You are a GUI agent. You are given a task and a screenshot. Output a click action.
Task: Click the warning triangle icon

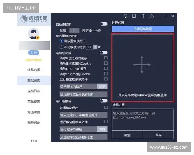coord(152,16)
